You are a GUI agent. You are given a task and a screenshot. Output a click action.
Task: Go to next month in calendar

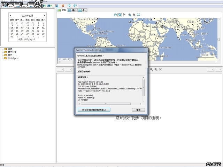[x=45, y=16]
